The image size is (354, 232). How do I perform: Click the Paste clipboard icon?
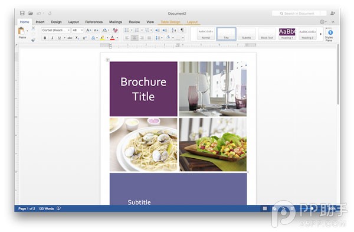tap(21, 31)
